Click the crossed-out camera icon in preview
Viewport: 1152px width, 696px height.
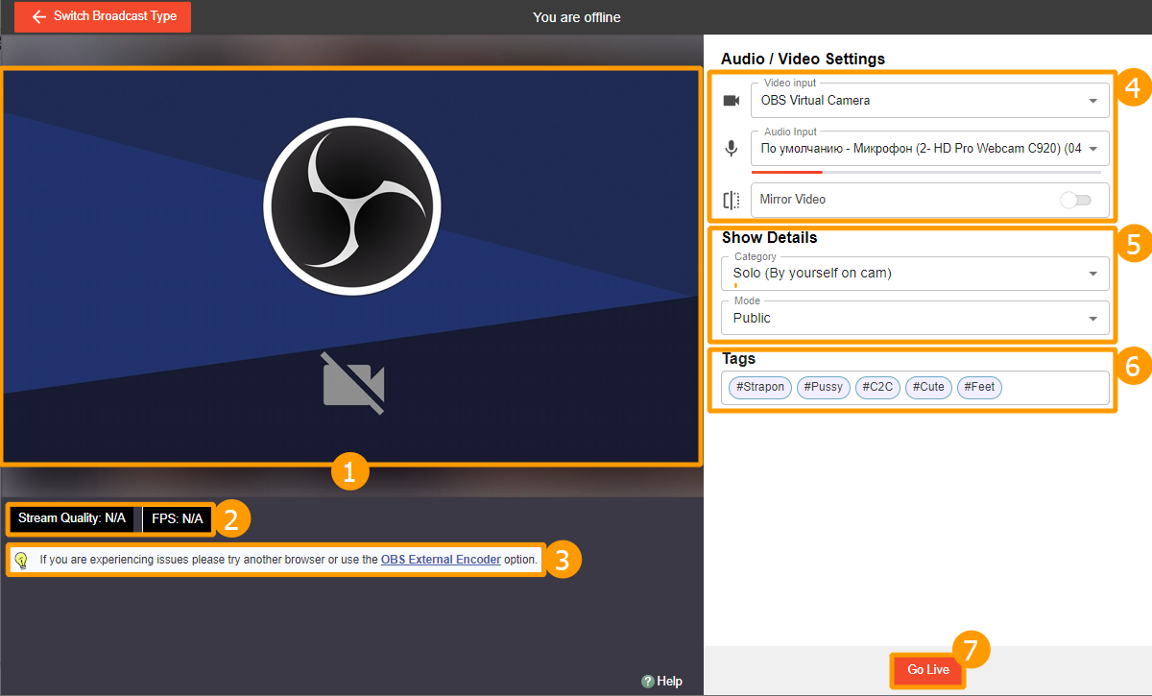click(353, 383)
